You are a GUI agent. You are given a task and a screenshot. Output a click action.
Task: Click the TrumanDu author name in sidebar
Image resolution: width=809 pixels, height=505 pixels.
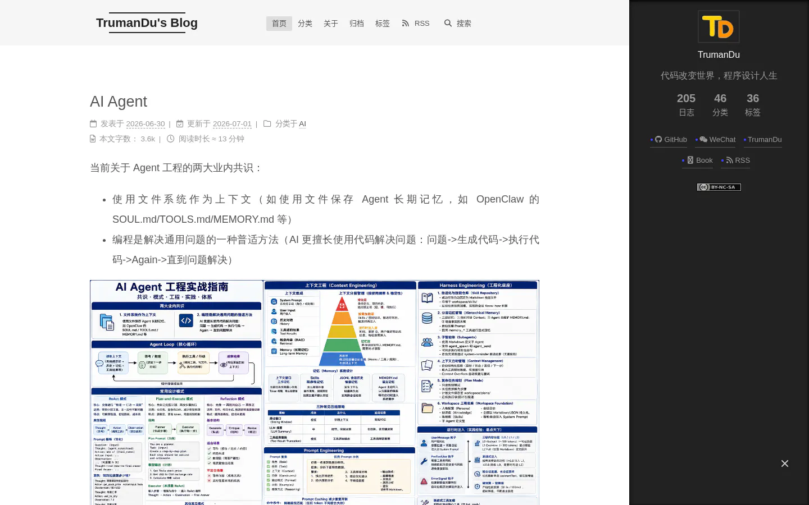[719, 55]
